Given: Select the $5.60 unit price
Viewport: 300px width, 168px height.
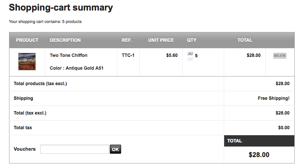Looking at the screenshot, I should click(x=172, y=55).
